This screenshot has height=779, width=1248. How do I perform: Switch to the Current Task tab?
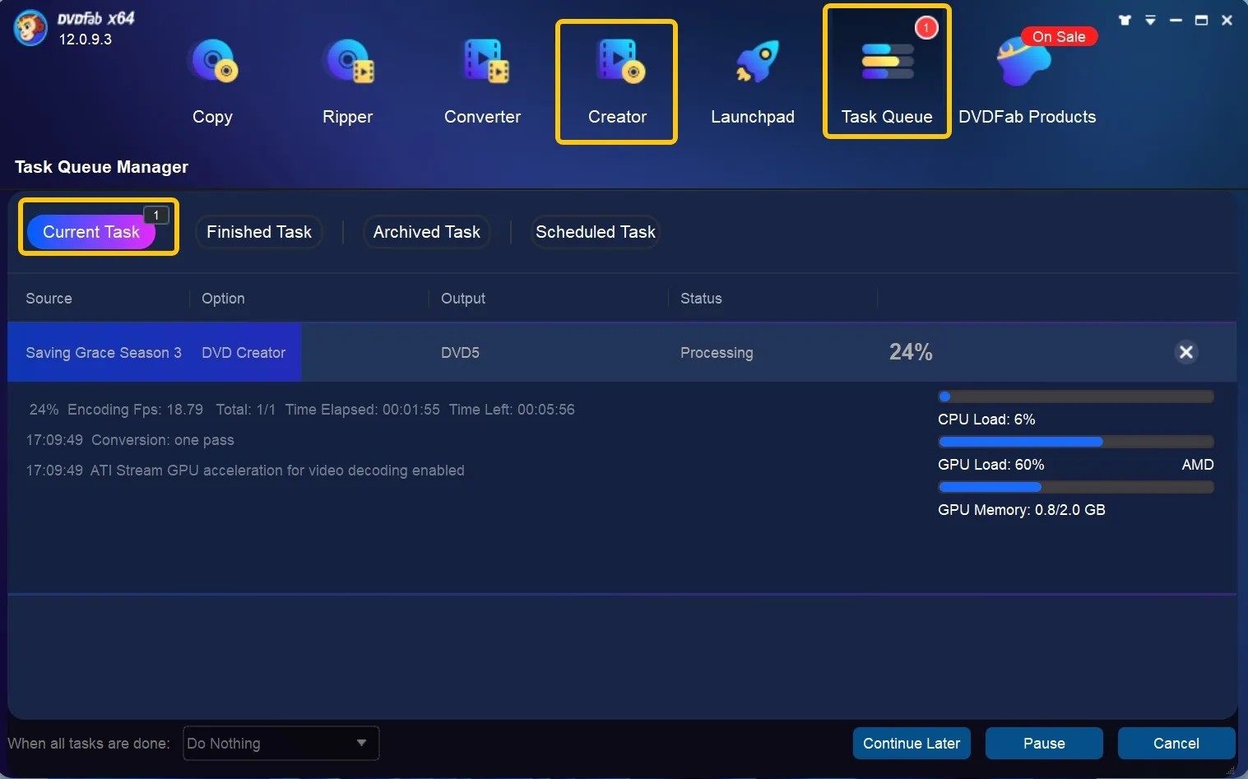[91, 232]
